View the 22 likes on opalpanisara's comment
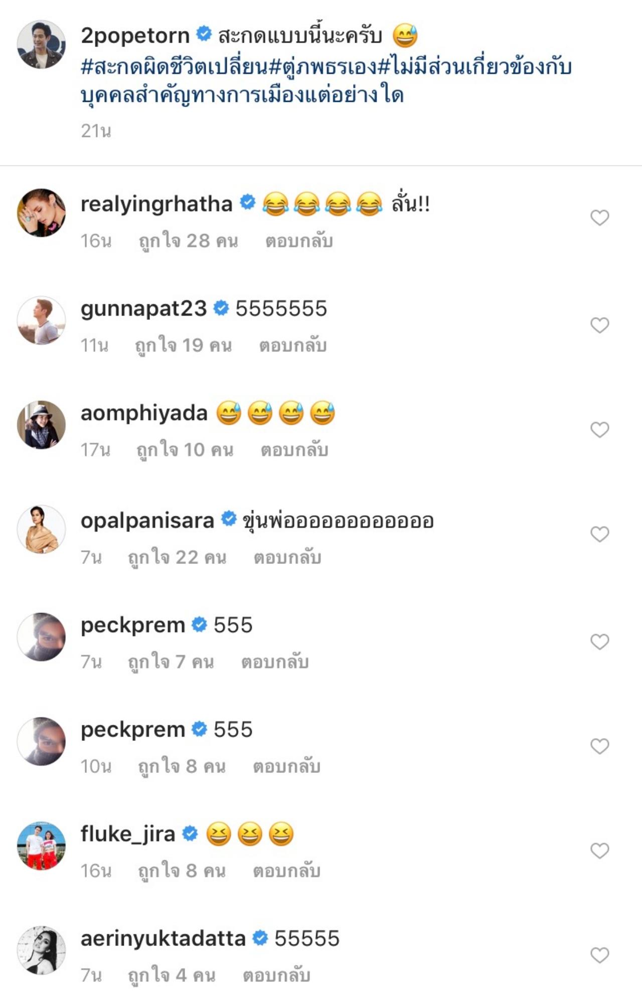The height and width of the screenshot is (1005, 642). (177, 557)
